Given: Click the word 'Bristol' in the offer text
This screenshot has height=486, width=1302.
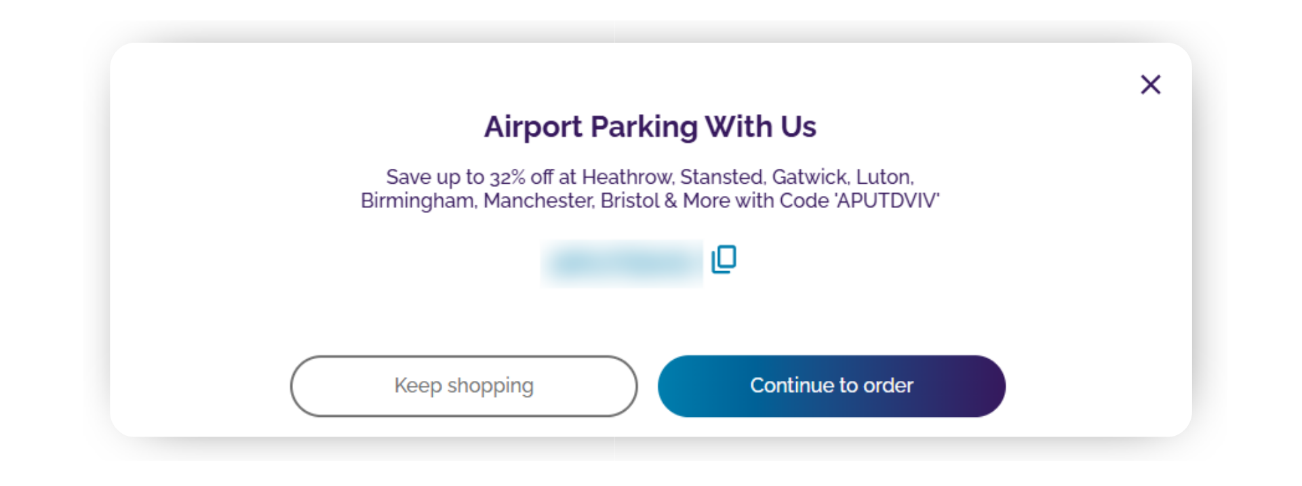Looking at the screenshot, I should (x=629, y=201).
